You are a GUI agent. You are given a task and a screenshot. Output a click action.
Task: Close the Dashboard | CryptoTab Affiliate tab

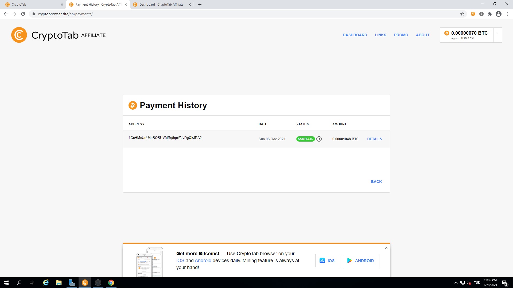pyautogui.click(x=190, y=5)
